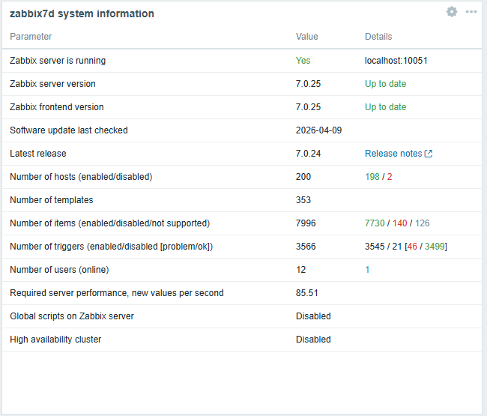487x416 pixels.
Task: Click the Details column header
Action: point(378,37)
